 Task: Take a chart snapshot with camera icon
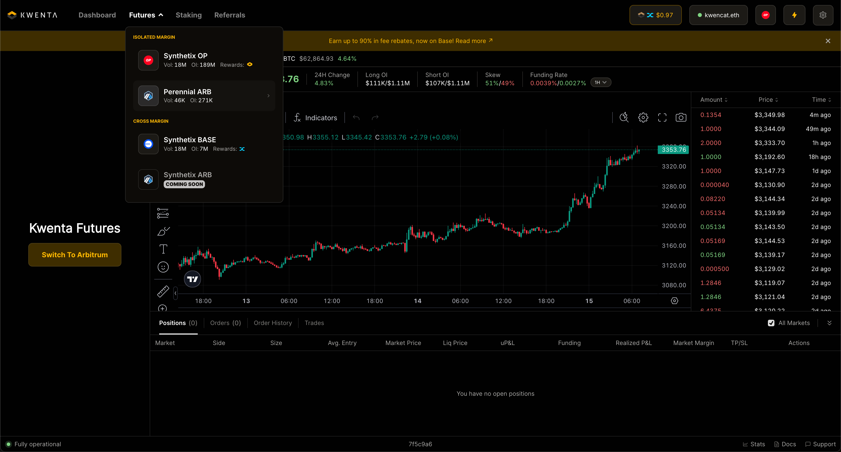pyautogui.click(x=681, y=117)
